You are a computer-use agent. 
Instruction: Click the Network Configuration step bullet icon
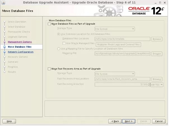(x=4, y=52)
